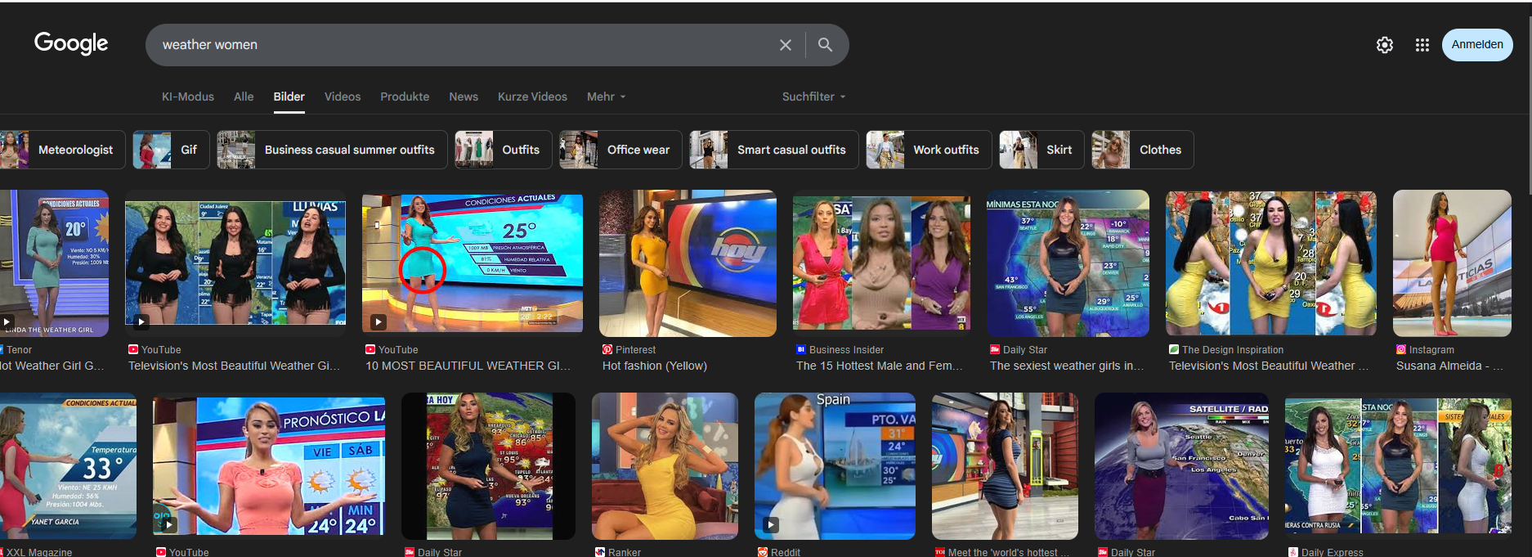
Task: Expand the Suchfilter dropdown
Action: coord(813,97)
